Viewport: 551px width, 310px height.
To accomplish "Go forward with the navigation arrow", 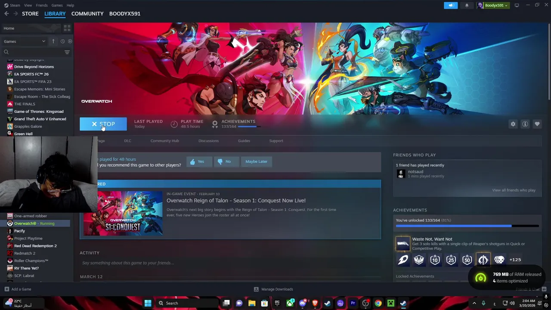I will click(x=15, y=14).
